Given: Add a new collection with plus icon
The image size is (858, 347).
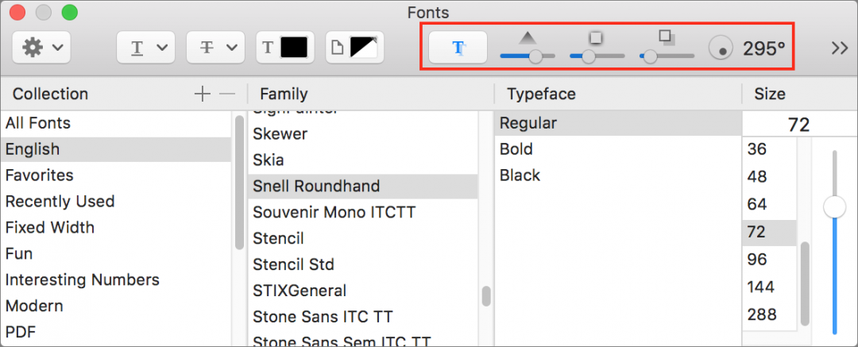Looking at the screenshot, I should tap(202, 94).
